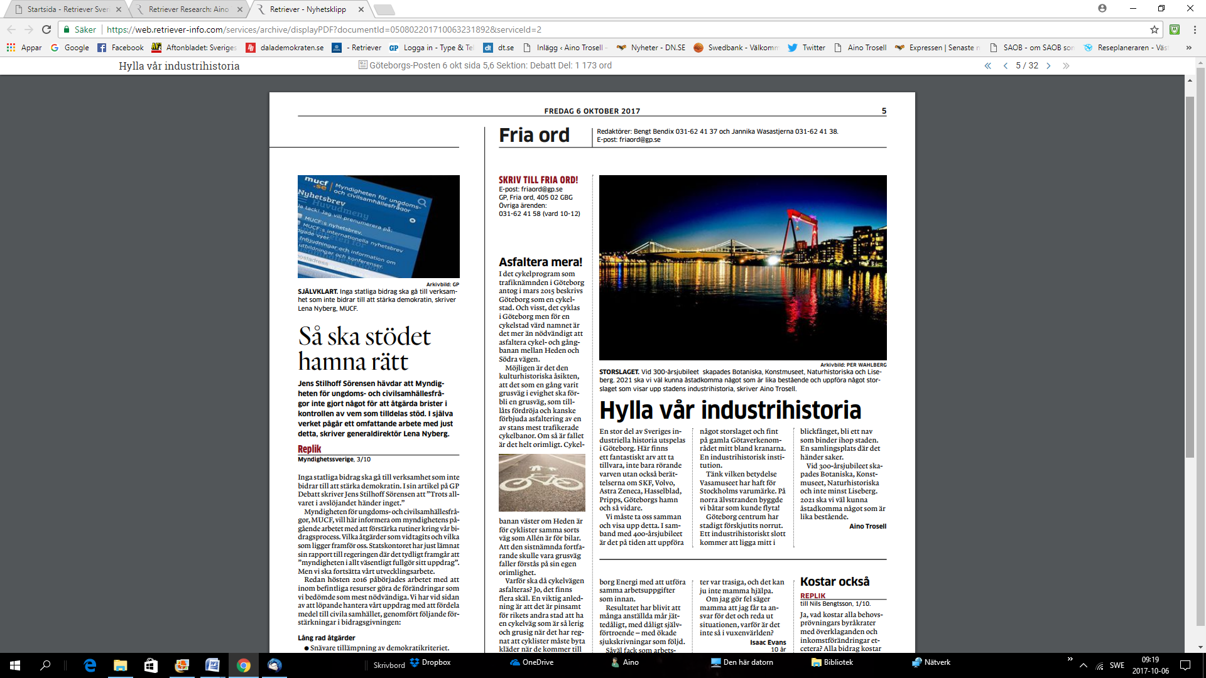This screenshot has height=678, width=1206.
Task: Open the OneDrive taskbar shortcut
Action: point(531,662)
